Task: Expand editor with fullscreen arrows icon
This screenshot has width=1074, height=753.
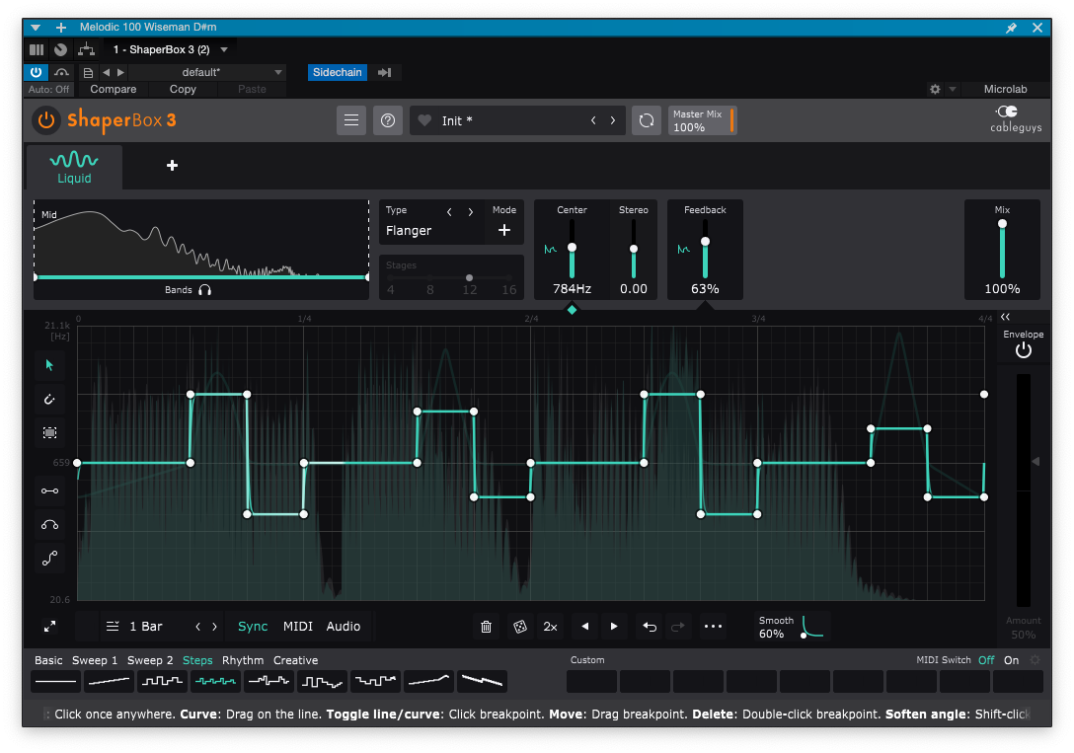Action: [50, 627]
